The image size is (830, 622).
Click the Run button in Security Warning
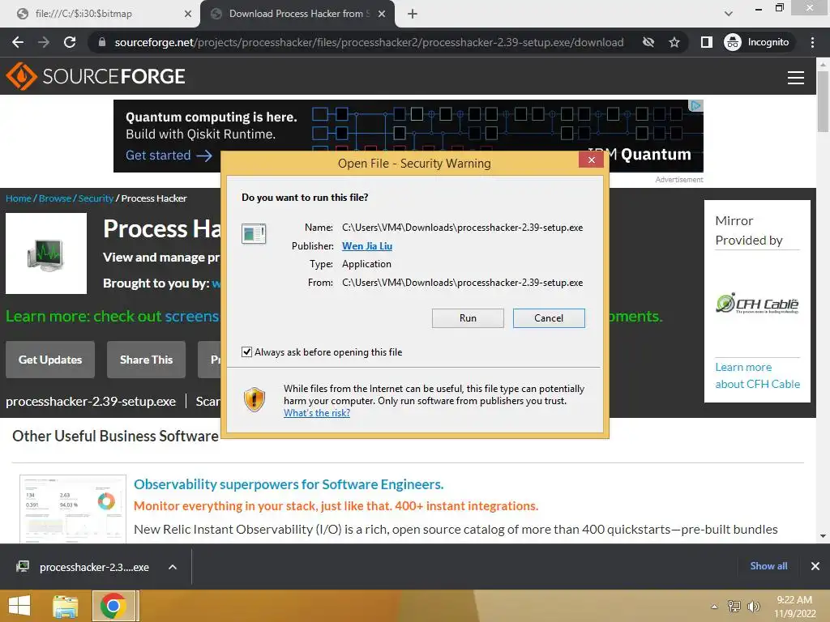point(468,317)
